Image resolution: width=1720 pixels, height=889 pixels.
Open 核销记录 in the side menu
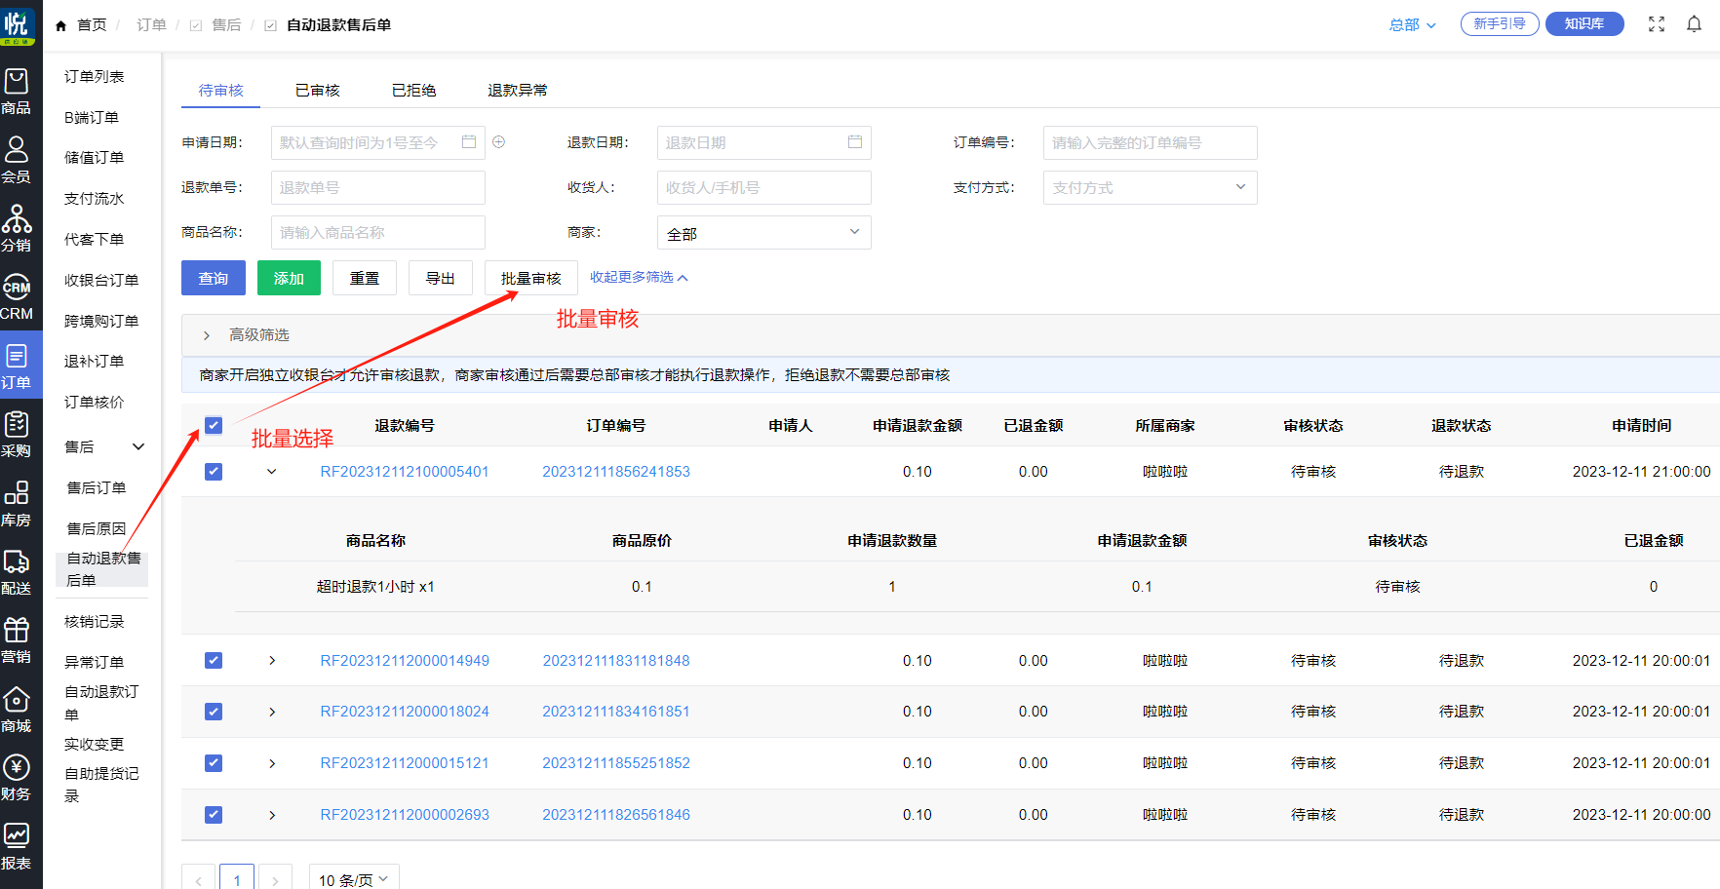(95, 621)
